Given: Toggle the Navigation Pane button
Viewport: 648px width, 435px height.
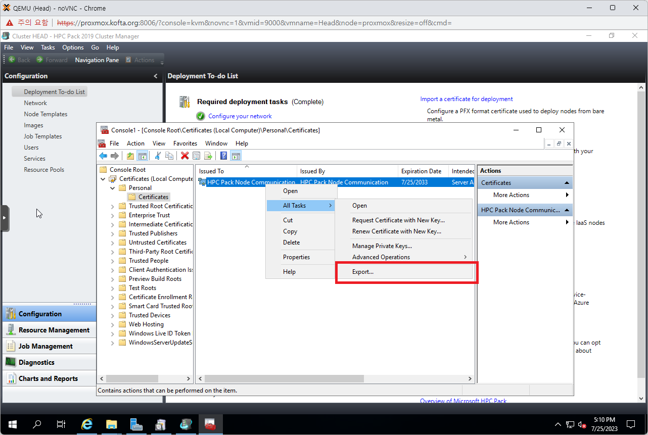Looking at the screenshot, I should [97, 60].
